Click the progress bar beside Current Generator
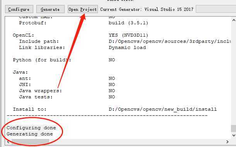 (216, 9)
